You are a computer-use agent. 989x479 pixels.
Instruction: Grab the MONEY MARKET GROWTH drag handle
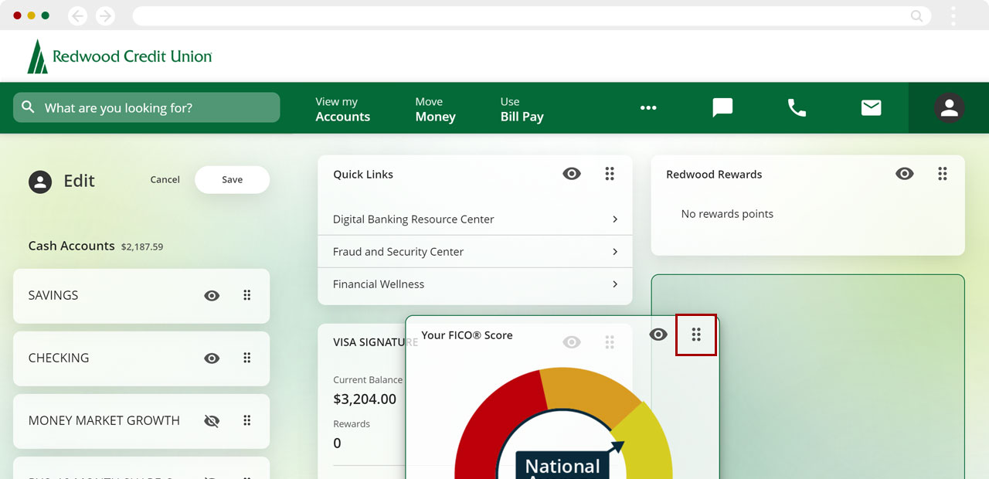click(x=247, y=420)
